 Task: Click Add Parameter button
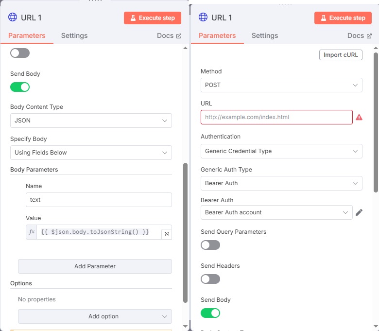pos(95,266)
